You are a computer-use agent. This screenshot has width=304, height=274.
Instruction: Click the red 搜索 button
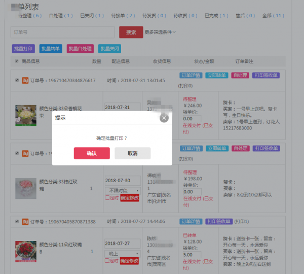click(131, 32)
